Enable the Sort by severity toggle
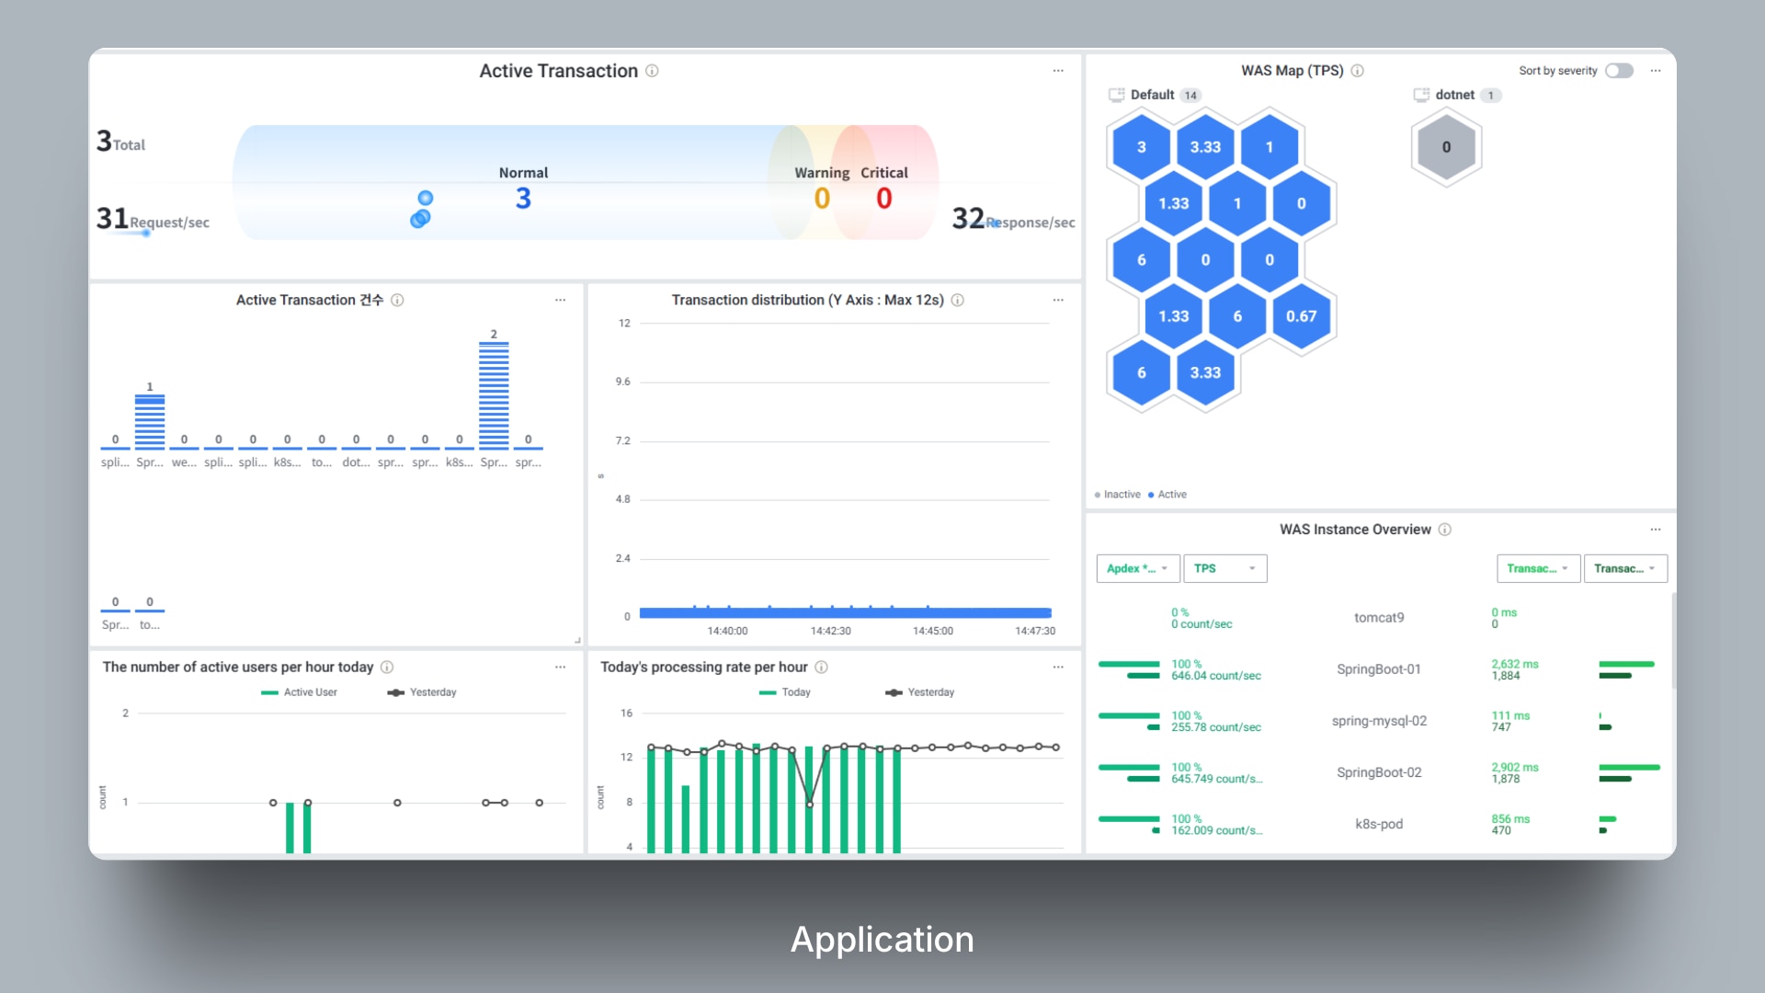This screenshot has width=1765, height=993. coord(1619,71)
